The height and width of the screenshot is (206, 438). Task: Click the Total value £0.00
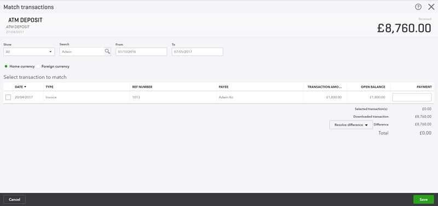click(425, 133)
